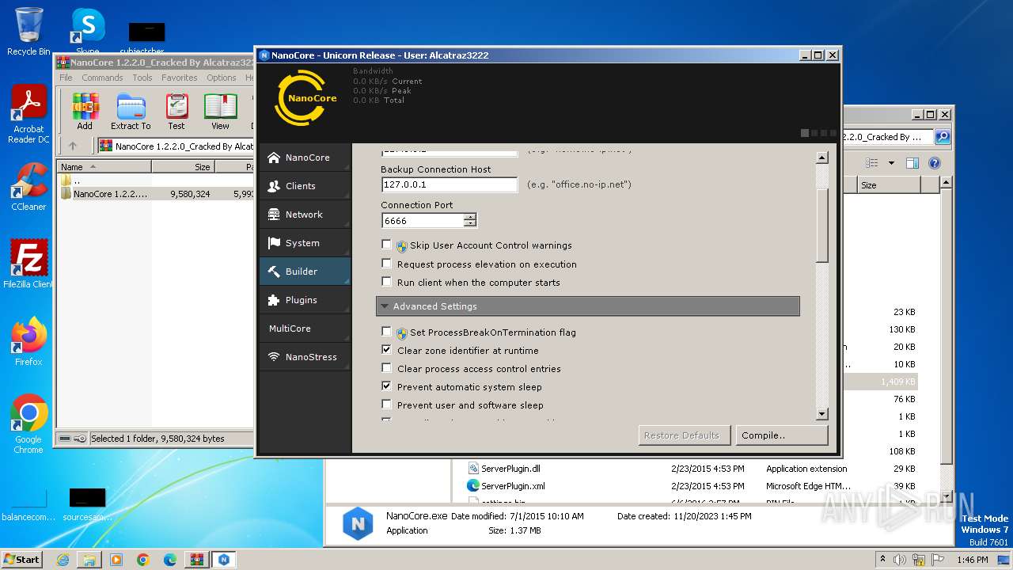Click the Start button
This screenshot has width=1013, height=570.
(x=21, y=559)
